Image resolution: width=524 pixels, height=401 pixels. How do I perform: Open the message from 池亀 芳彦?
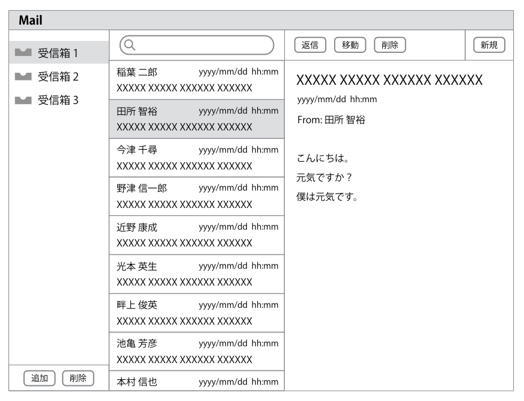[x=196, y=352]
